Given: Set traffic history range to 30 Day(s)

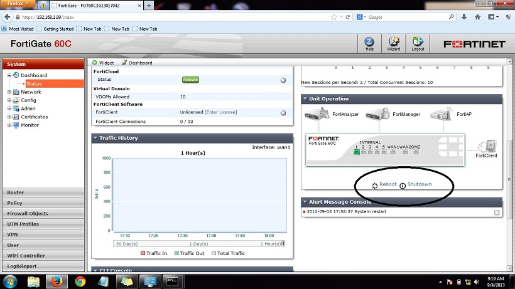Looking at the screenshot, I should coord(127,244).
